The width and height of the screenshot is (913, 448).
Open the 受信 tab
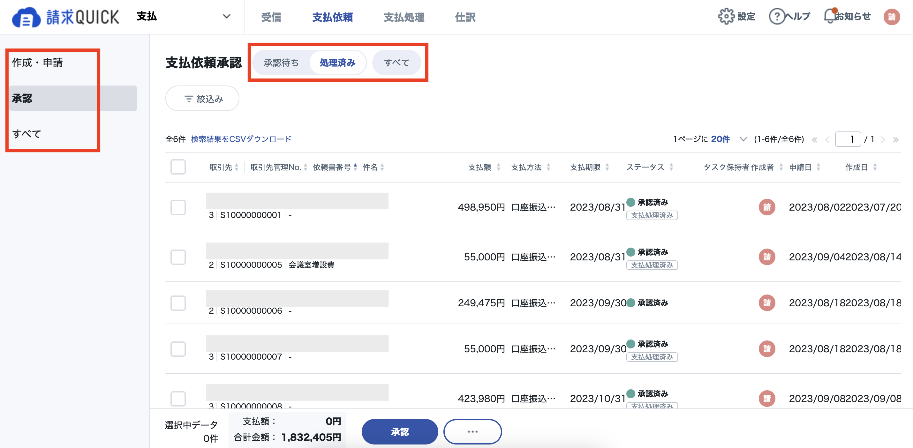[271, 17]
